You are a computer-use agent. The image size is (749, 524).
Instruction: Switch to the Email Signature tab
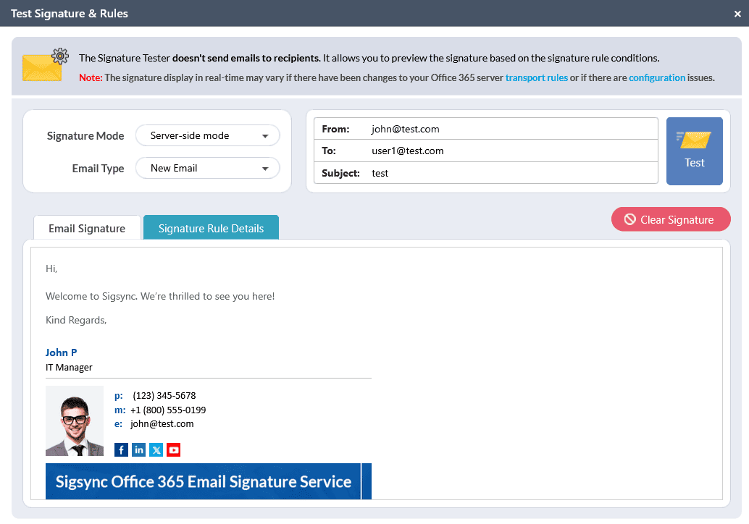pyautogui.click(x=87, y=228)
